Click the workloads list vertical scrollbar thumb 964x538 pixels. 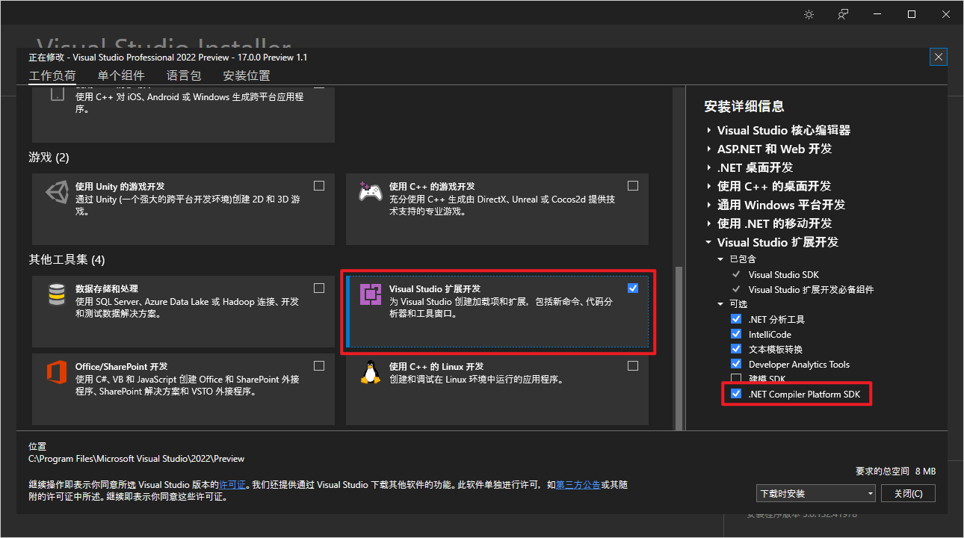click(x=679, y=348)
